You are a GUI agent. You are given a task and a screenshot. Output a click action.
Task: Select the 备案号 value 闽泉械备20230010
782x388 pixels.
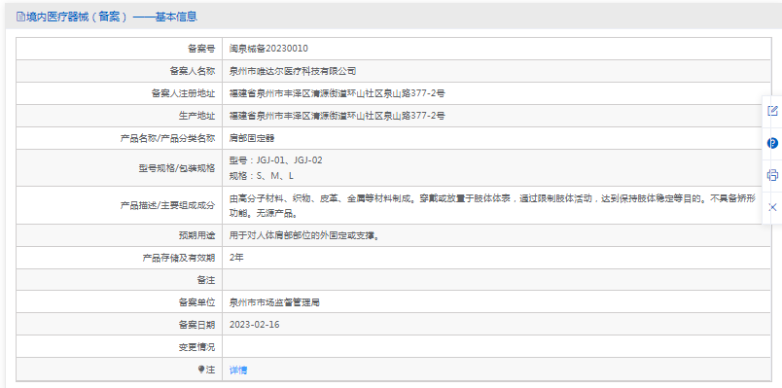pyautogui.click(x=268, y=49)
